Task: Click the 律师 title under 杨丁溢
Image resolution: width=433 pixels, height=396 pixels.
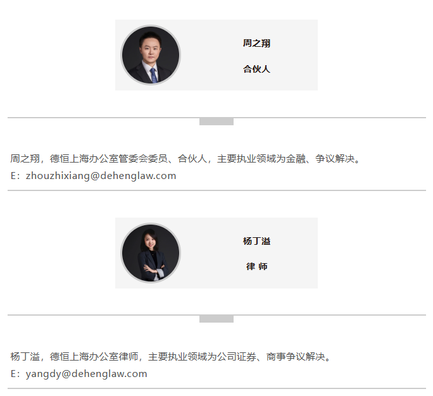Action: [x=256, y=266]
